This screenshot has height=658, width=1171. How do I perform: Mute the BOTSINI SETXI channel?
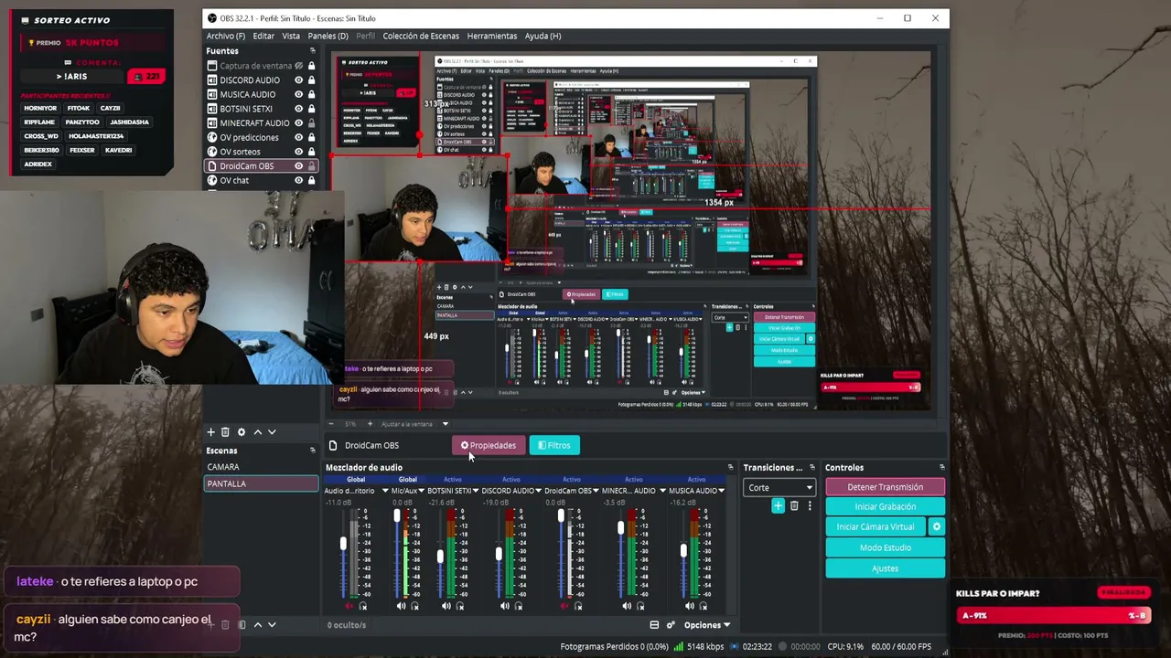[x=446, y=606]
